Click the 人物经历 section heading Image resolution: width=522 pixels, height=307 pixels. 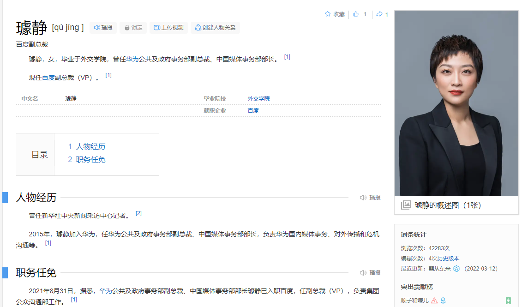pyautogui.click(x=36, y=198)
